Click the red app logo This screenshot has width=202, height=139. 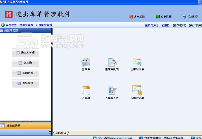tap(9, 14)
